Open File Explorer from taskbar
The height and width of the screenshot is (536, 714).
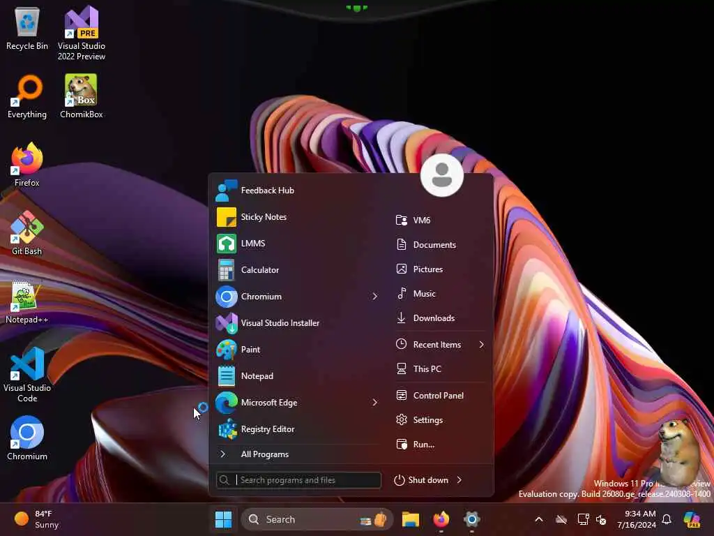pos(410,519)
